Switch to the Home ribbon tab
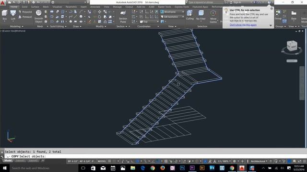Image resolution: width=307 pixels, height=172 pixels. [x=14, y=7]
